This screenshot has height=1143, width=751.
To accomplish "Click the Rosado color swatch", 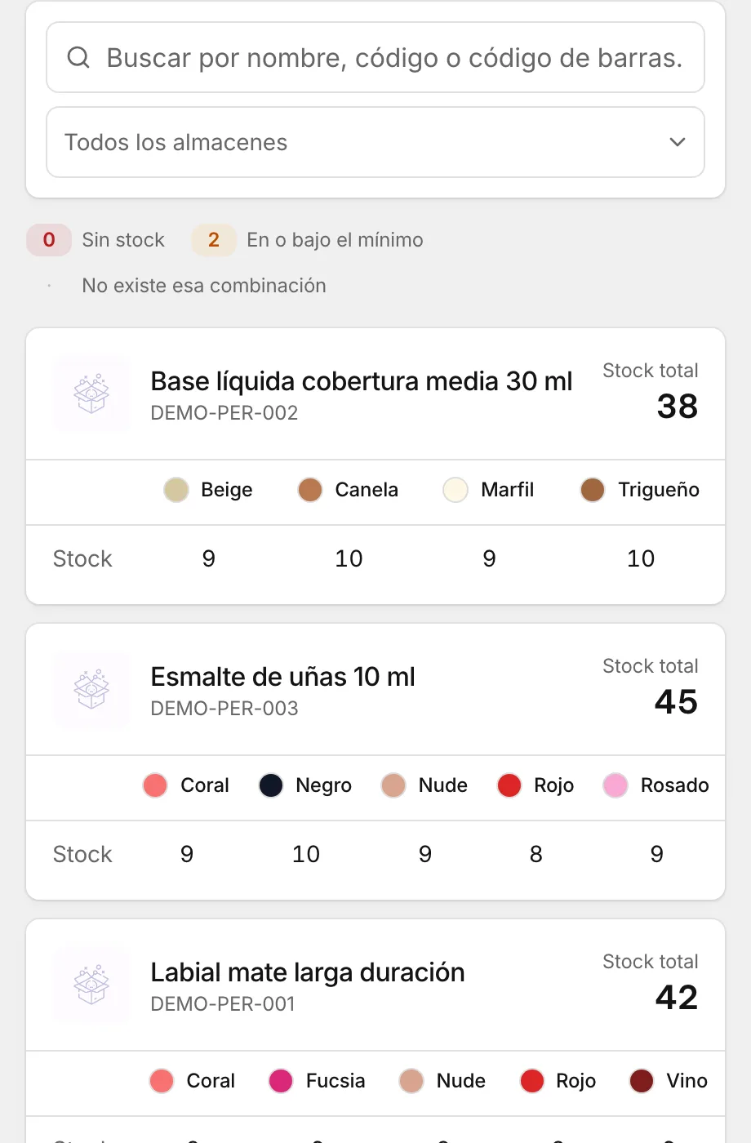I will (x=615, y=785).
